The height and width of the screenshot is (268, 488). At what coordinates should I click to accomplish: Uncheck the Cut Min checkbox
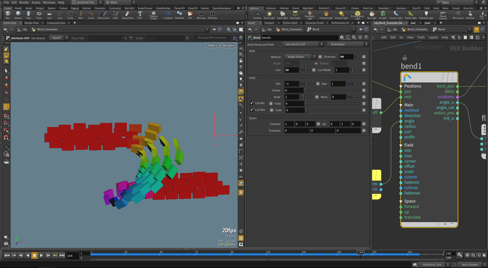point(252,103)
